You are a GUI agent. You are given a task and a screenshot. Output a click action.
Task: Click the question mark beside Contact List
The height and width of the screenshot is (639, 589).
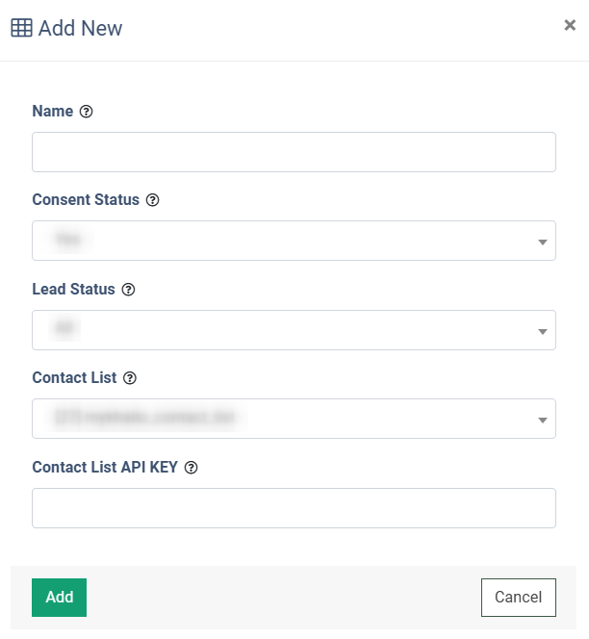130,378
